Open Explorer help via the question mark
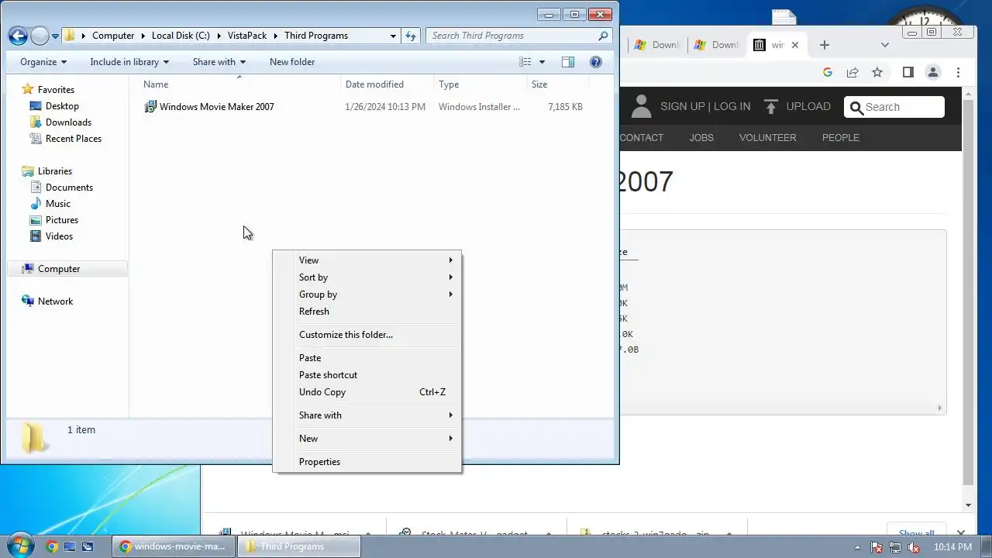The height and width of the screenshot is (558, 992). point(596,62)
